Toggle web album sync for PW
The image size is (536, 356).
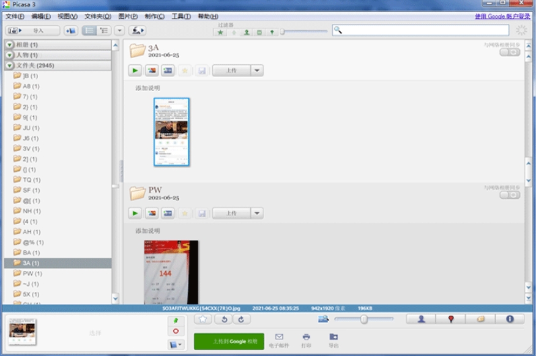pyautogui.click(x=509, y=195)
